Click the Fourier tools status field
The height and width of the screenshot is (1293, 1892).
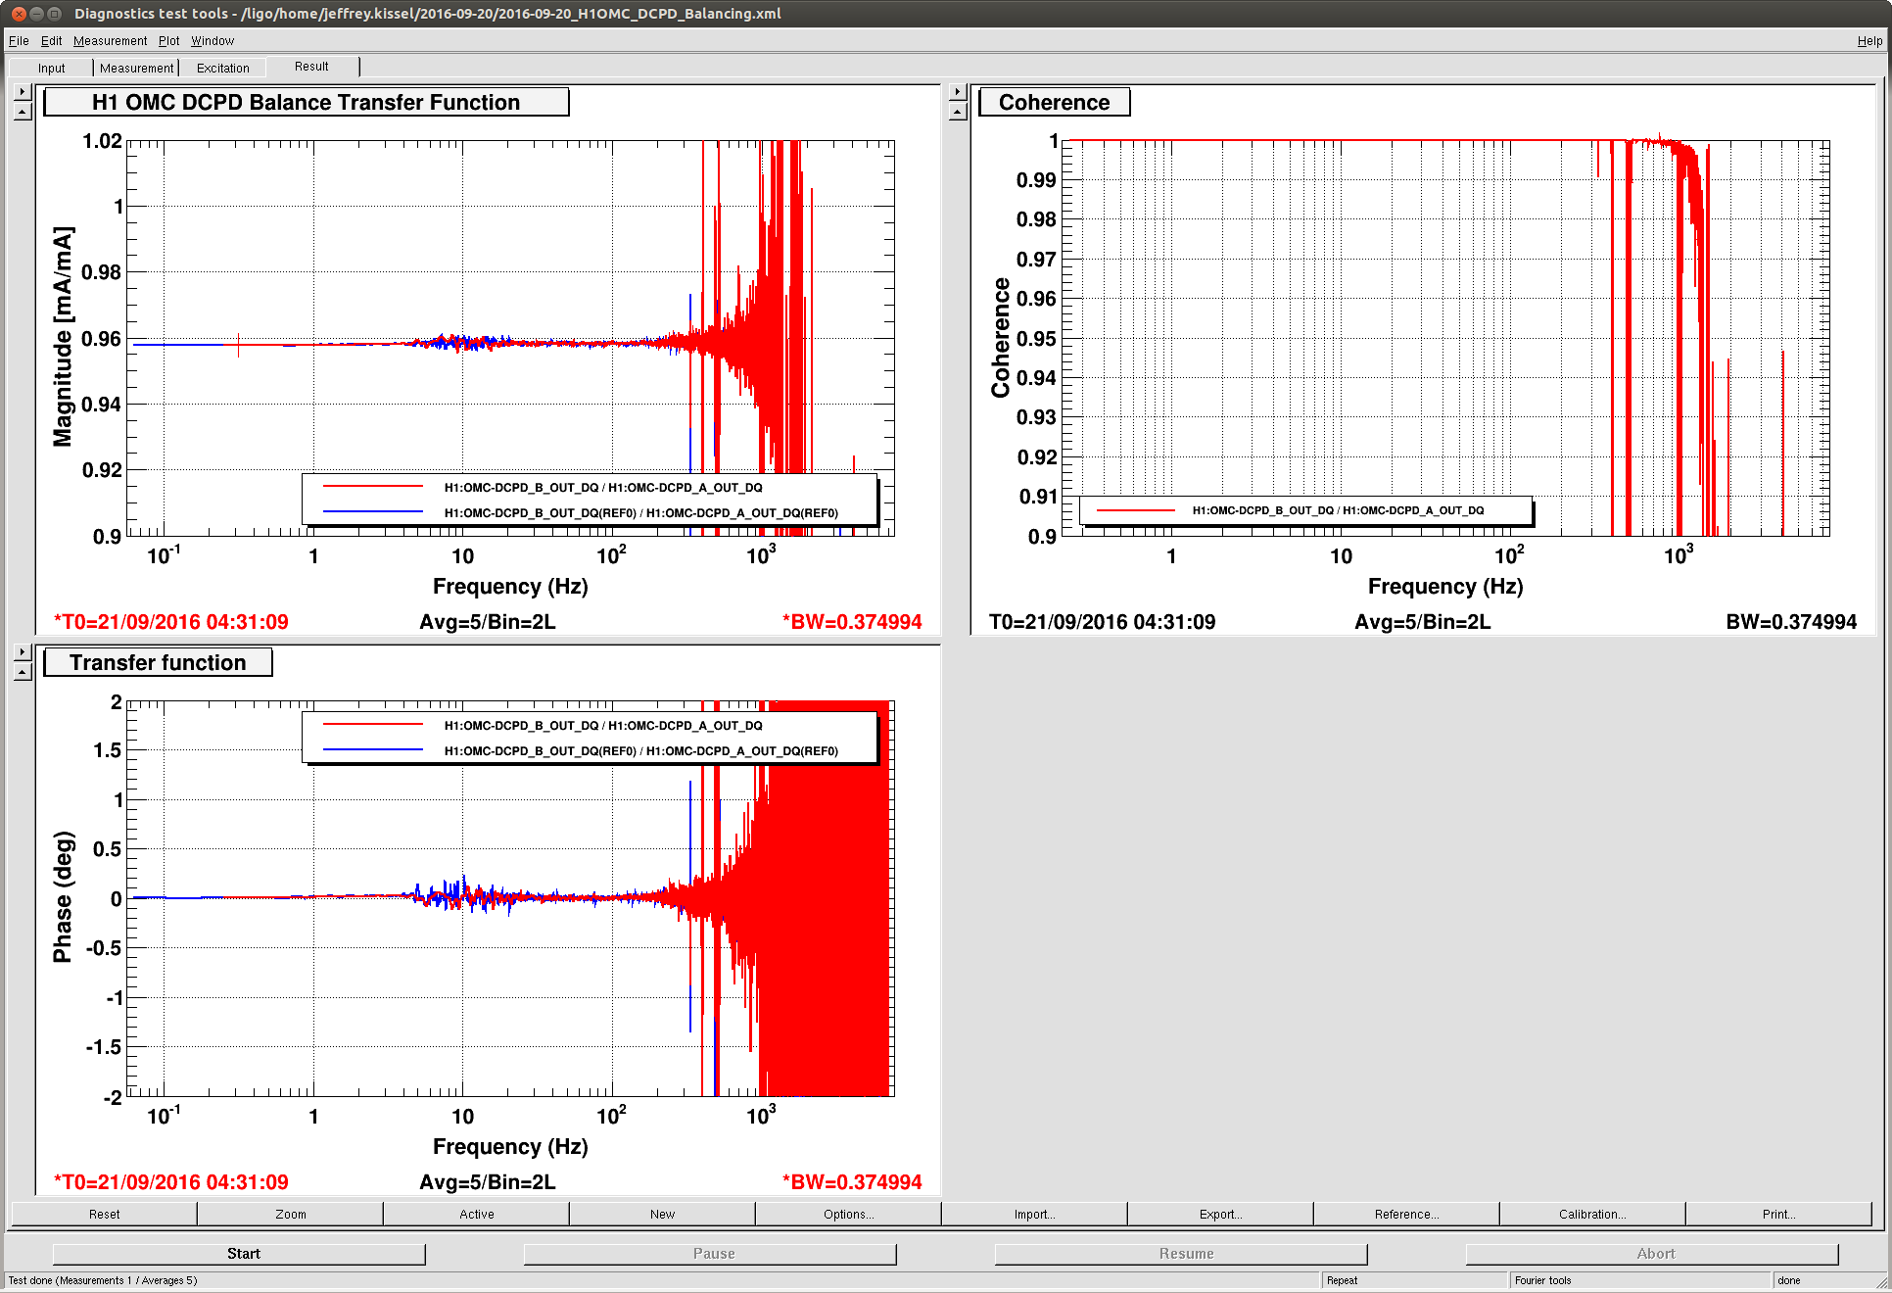pos(1640,1280)
